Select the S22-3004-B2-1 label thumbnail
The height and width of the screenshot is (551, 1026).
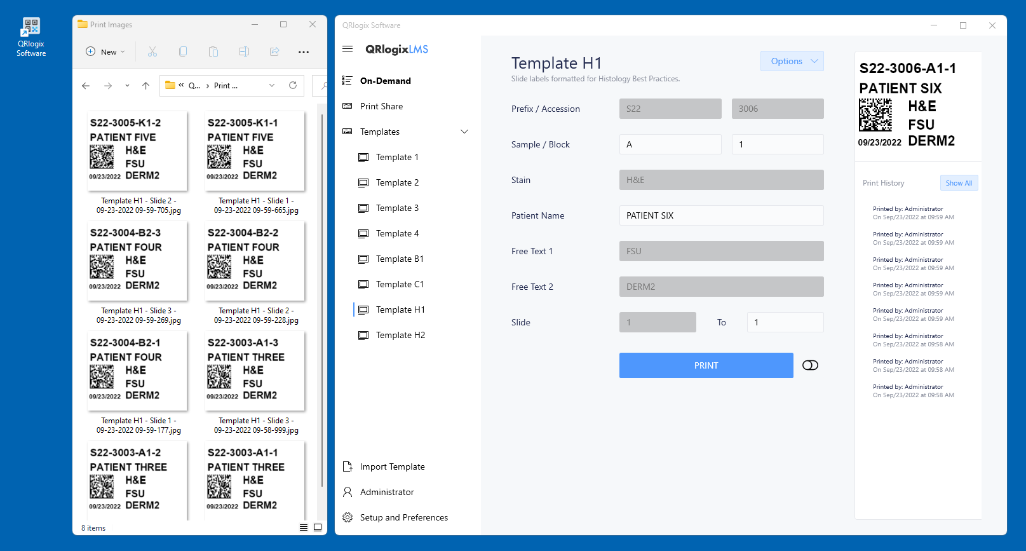click(138, 371)
